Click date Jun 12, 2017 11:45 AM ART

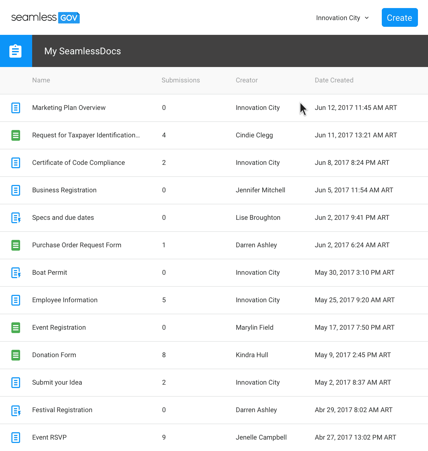click(x=356, y=108)
